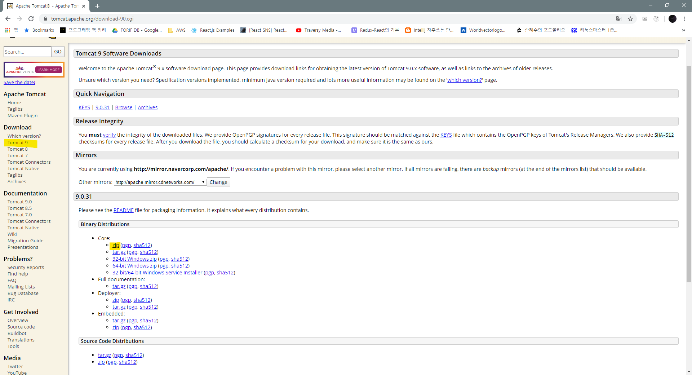Screen dimensions: 692x375
Task: Open the Browse link
Action: pos(124,107)
